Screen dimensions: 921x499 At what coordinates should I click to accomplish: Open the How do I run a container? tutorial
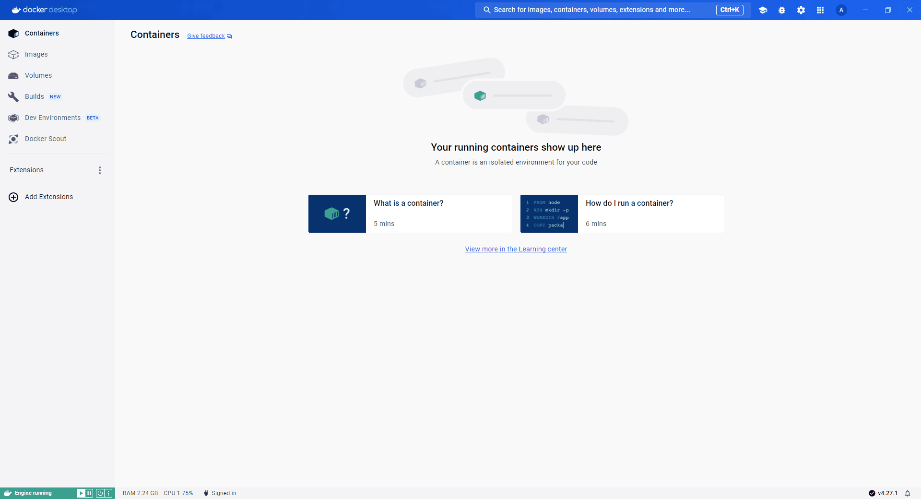tap(622, 214)
